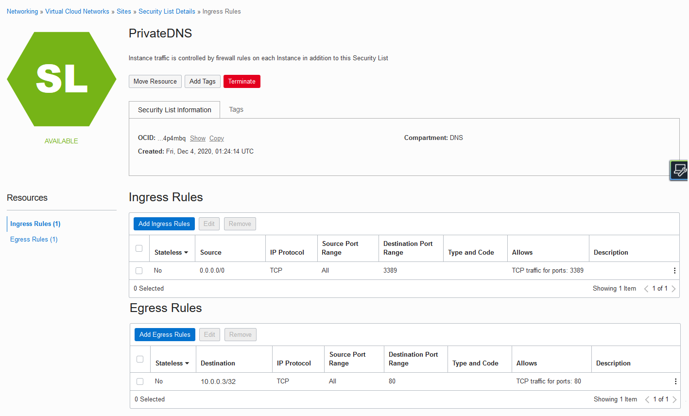Navigate to Virtual Cloud Networks breadcrumb
The width and height of the screenshot is (689, 416).
(x=77, y=12)
